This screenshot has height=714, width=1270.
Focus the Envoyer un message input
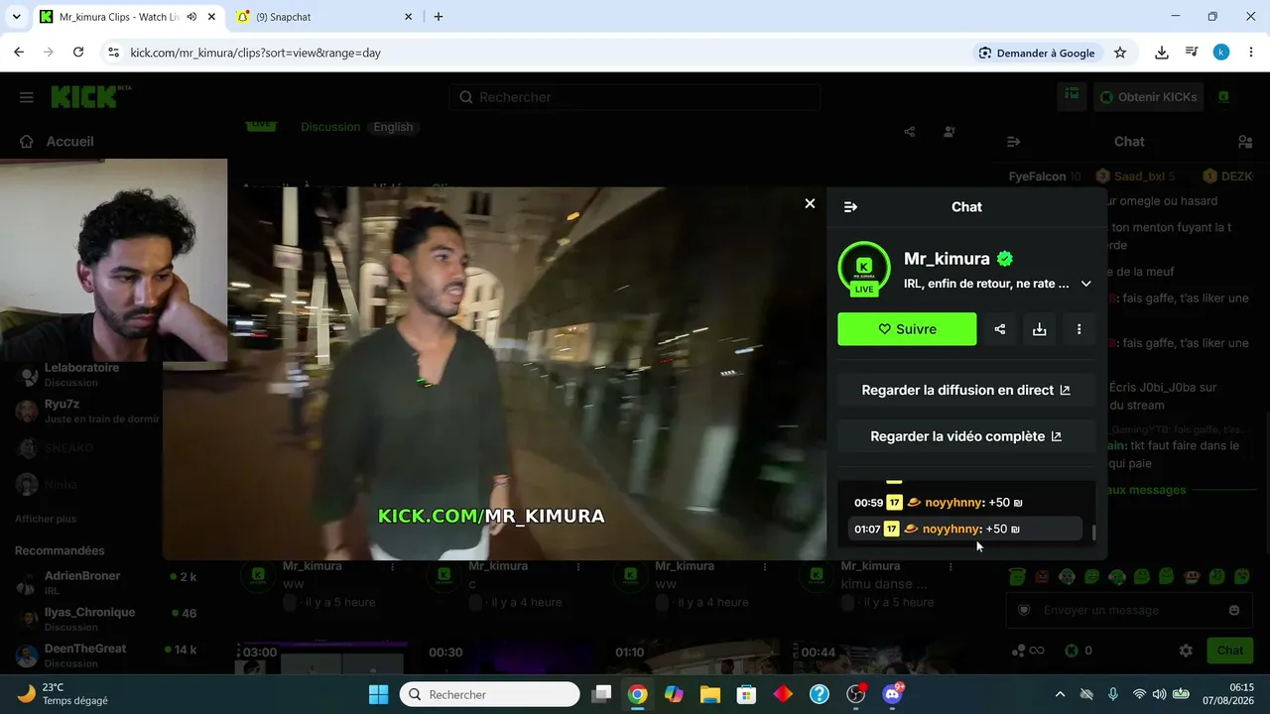[1129, 610]
